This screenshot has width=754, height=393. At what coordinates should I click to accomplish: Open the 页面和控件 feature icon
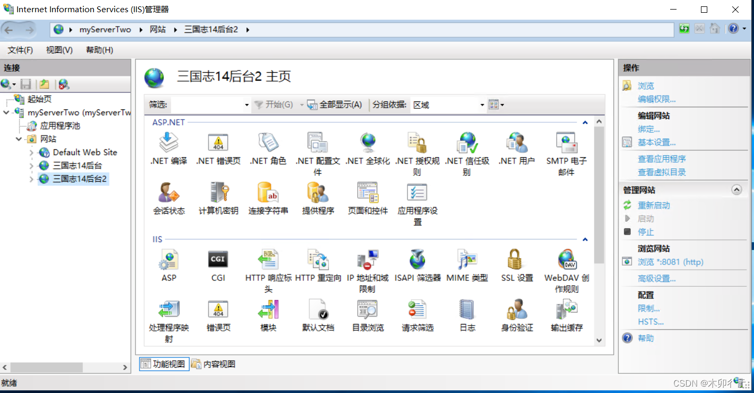click(x=368, y=192)
